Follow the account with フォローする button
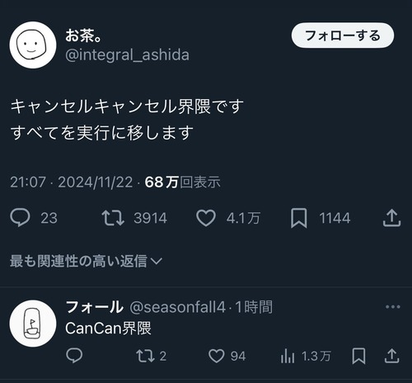The height and width of the screenshot is (383, 412). tap(343, 35)
